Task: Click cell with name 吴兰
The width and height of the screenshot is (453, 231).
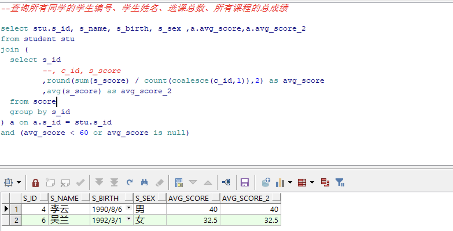Action: 69,220
